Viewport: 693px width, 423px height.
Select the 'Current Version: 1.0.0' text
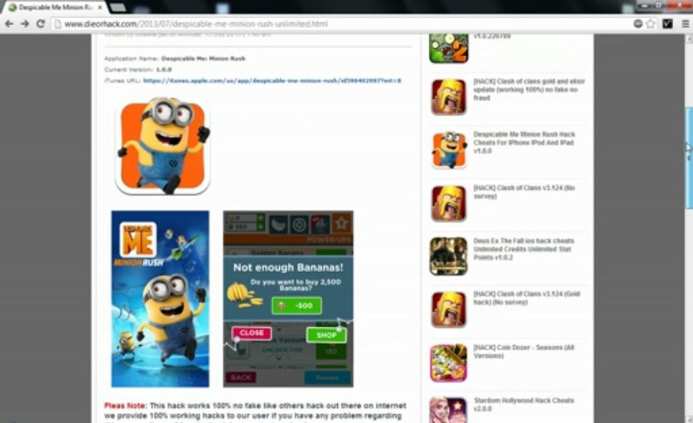138,69
